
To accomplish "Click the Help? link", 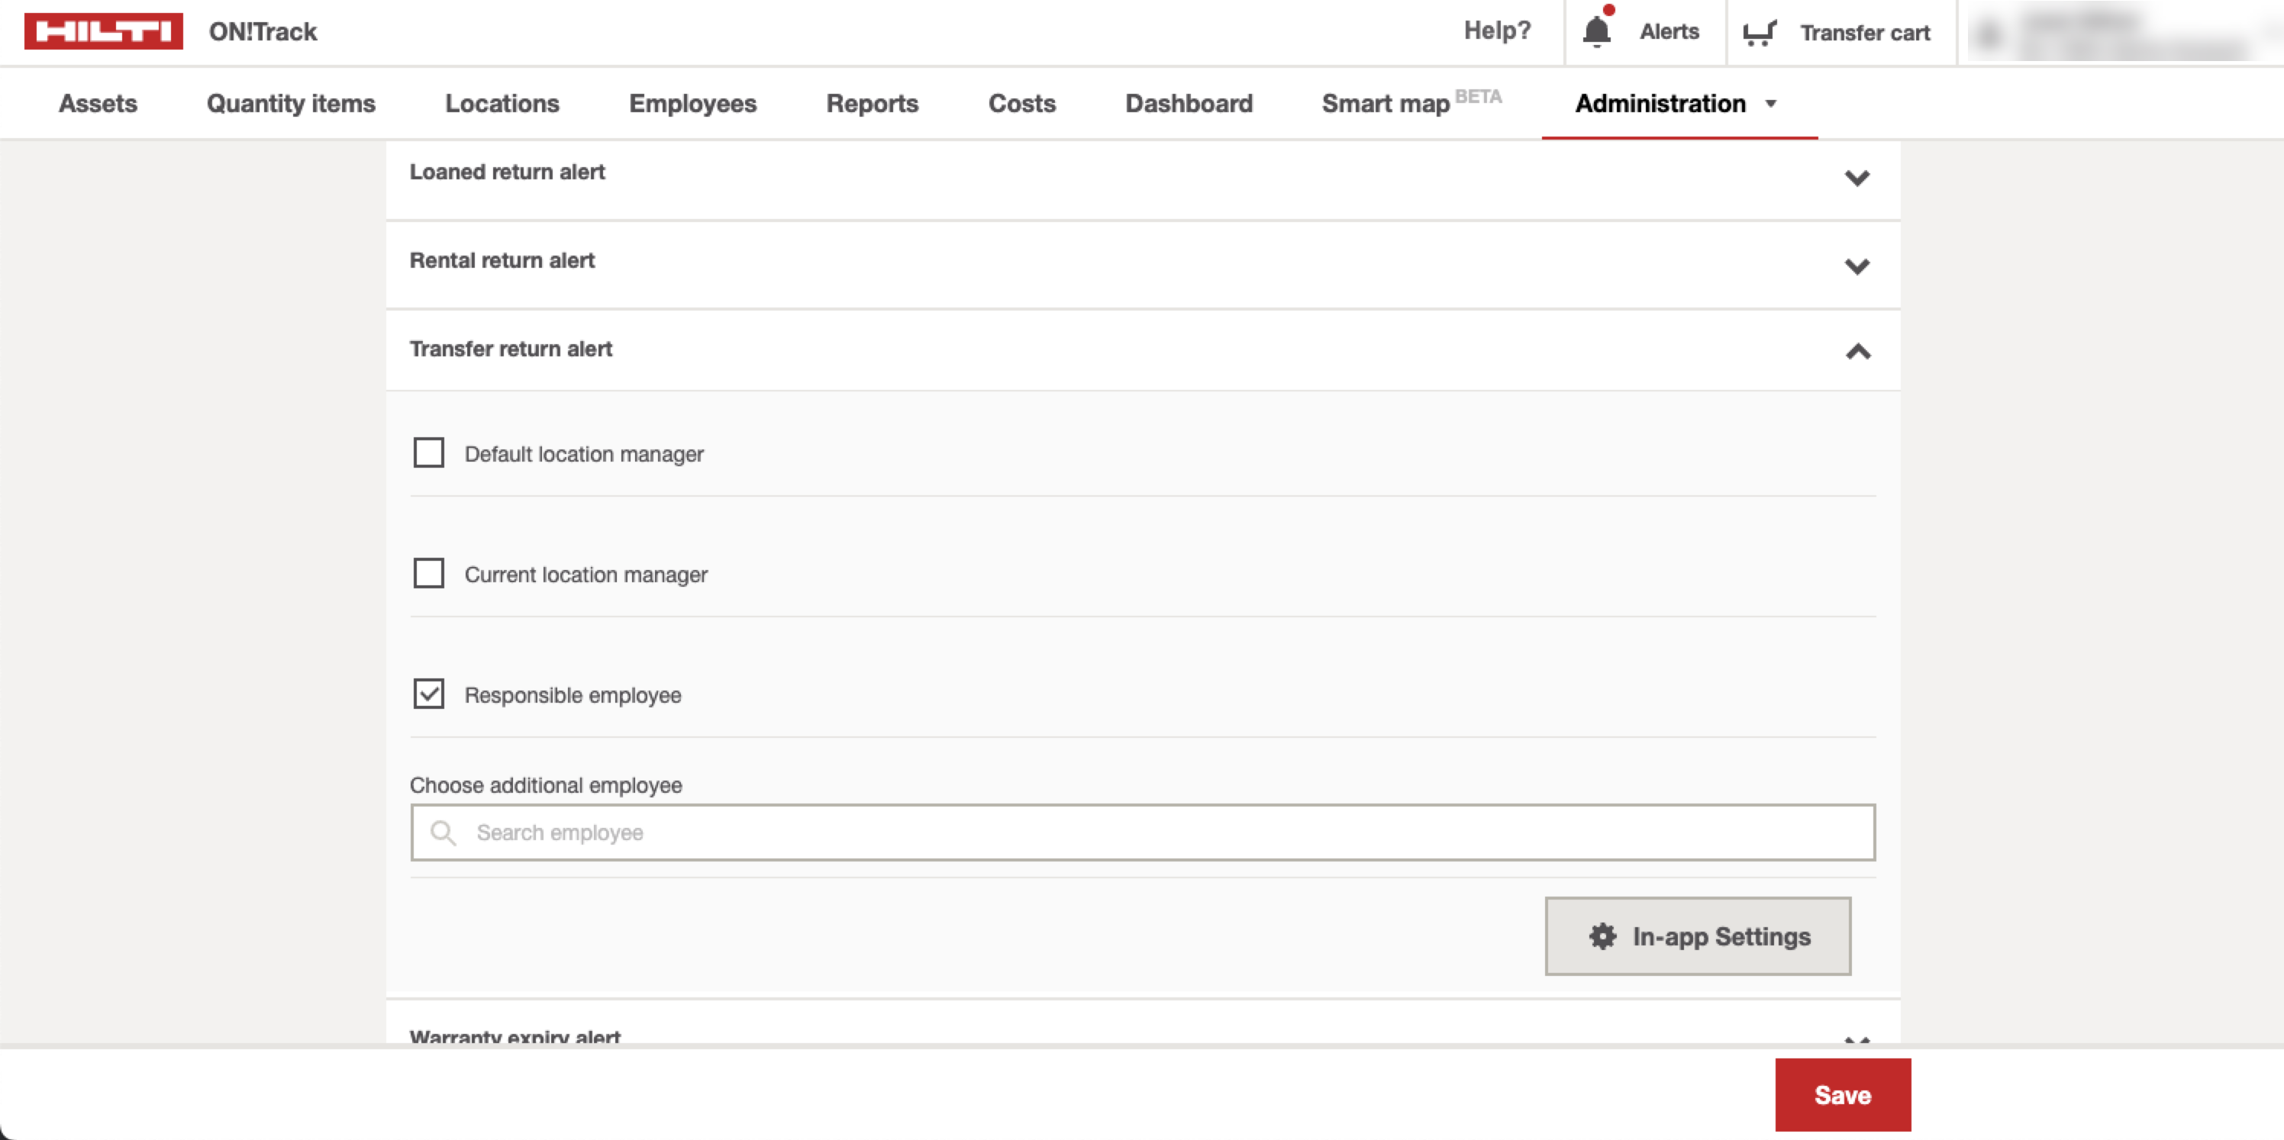I will pos(1497,31).
